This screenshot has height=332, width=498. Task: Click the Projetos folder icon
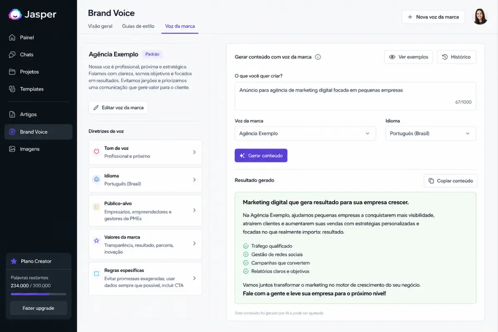point(12,72)
